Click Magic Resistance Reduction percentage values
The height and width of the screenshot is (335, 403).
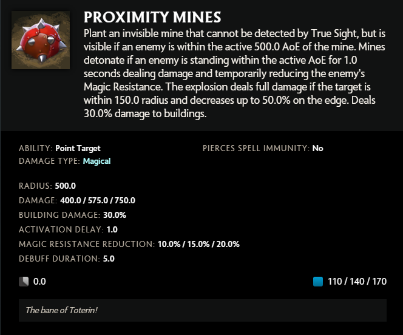pyautogui.click(x=198, y=244)
